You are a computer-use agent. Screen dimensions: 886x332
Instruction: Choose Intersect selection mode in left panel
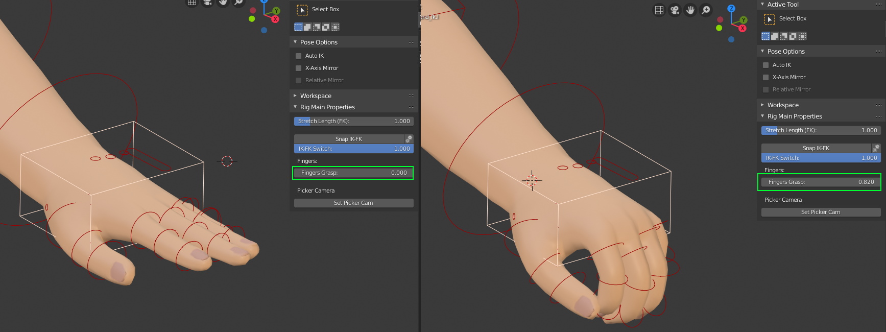click(335, 27)
